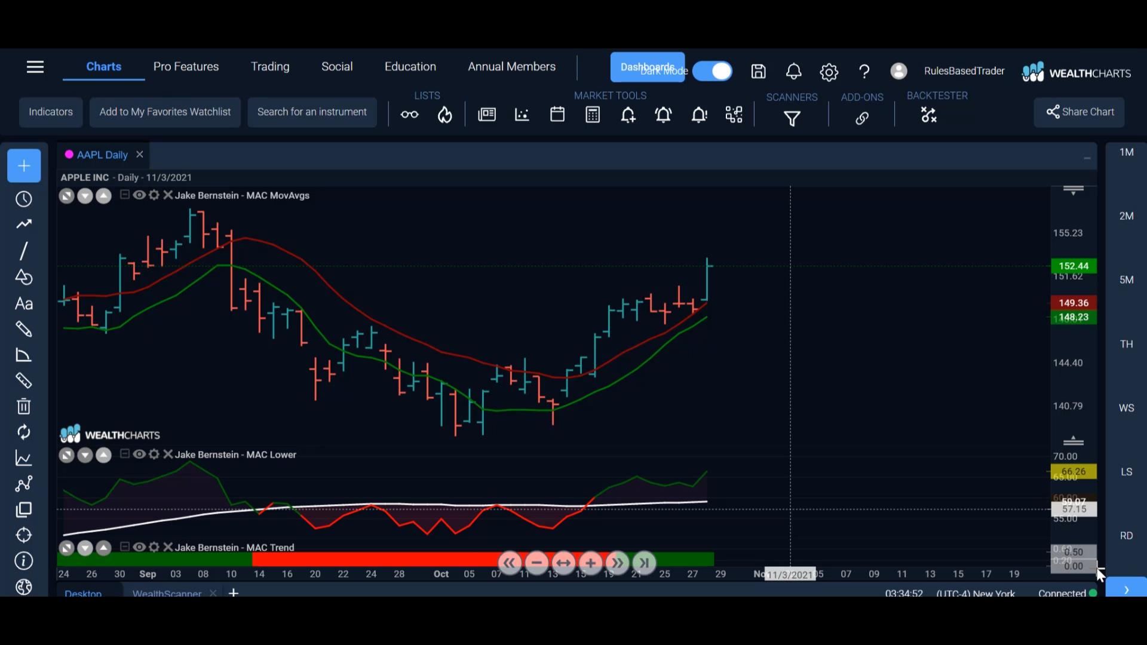This screenshot has height=645, width=1147.
Task: Click the info circle icon in sidebar
Action: (24, 561)
